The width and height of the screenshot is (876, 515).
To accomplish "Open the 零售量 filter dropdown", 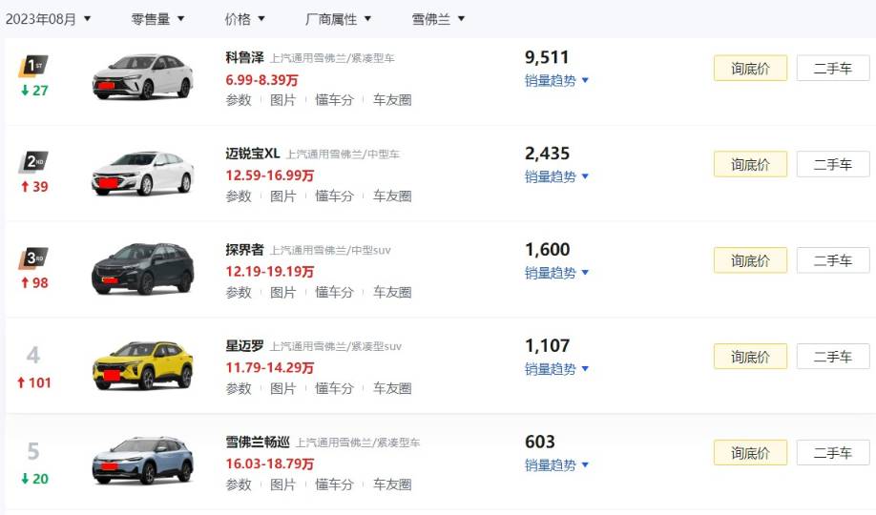I will (157, 19).
